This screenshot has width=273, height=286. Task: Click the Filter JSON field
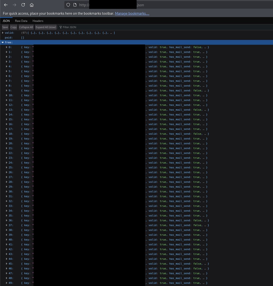click(x=69, y=27)
